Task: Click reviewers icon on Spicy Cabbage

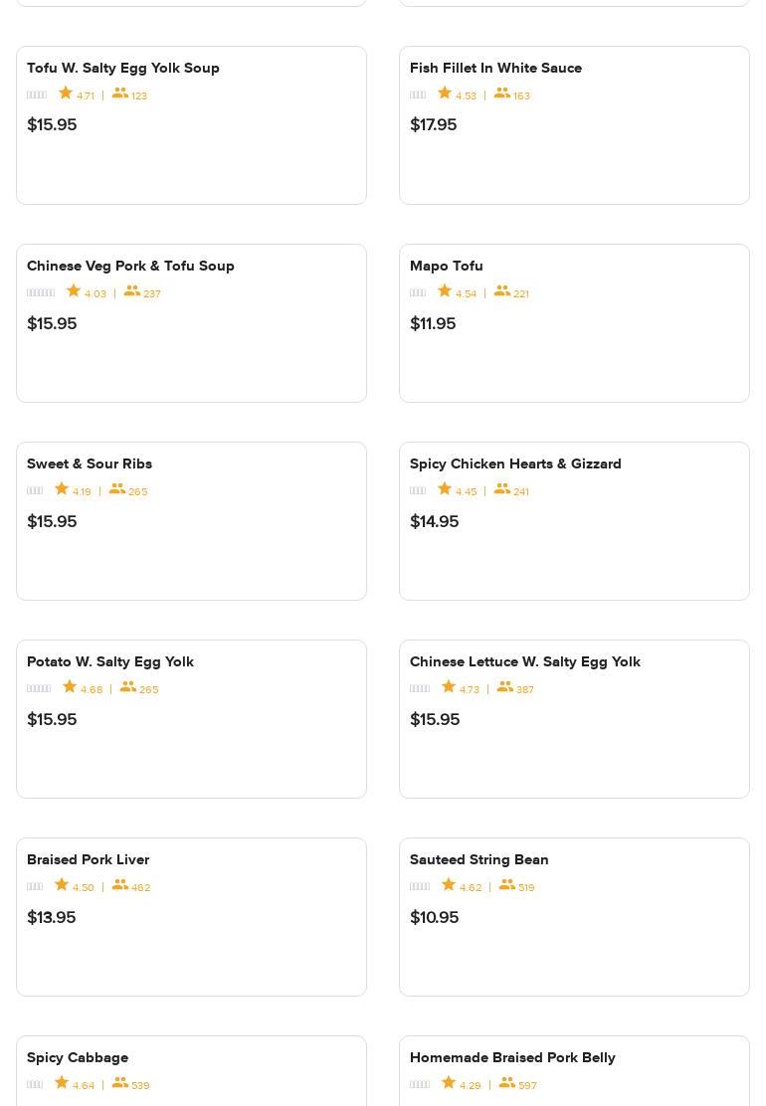Action: tap(120, 1083)
